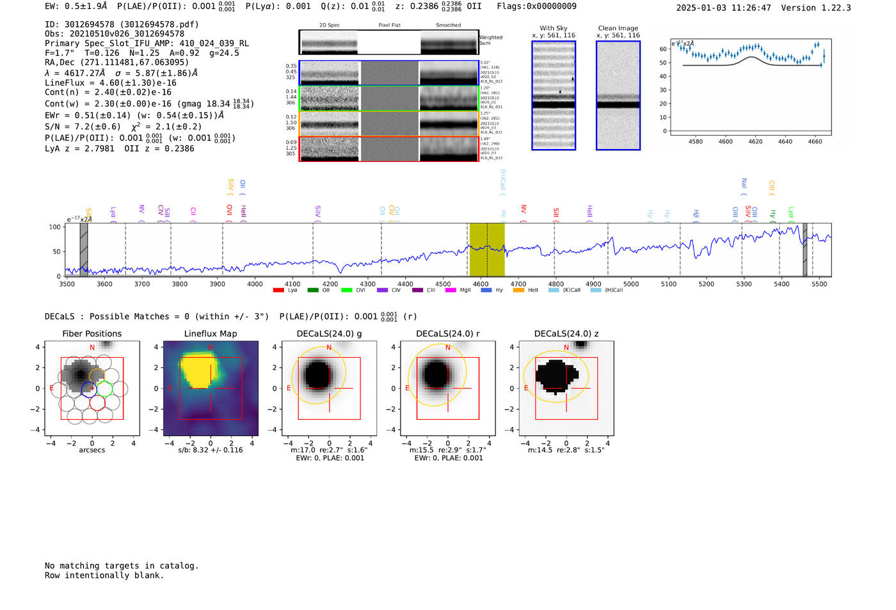Click the Cont(w) gmag 18.34 line
Screen dimensions: 896x610
pyautogui.click(x=149, y=104)
